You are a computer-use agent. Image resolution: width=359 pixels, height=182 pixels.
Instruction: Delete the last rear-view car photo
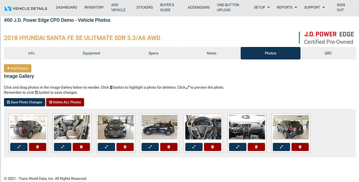click(300, 147)
